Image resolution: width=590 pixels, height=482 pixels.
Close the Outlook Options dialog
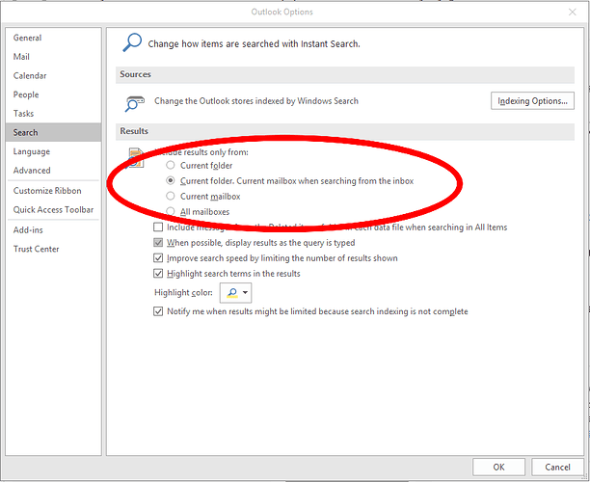pyautogui.click(x=573, y=12)
